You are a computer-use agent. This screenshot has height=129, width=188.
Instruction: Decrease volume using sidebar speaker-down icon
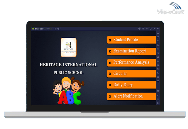coord(158,41)
